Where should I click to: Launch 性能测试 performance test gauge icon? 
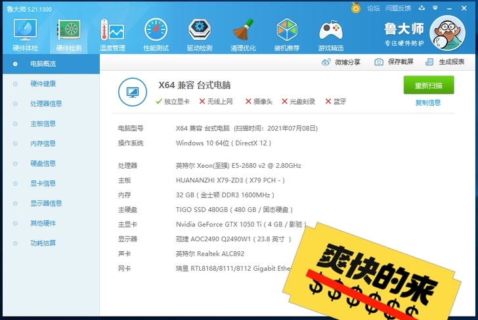pos(156,35)
